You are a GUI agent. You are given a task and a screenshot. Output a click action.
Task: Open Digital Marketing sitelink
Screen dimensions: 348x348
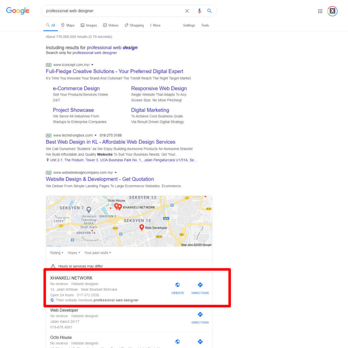(150, 110)
